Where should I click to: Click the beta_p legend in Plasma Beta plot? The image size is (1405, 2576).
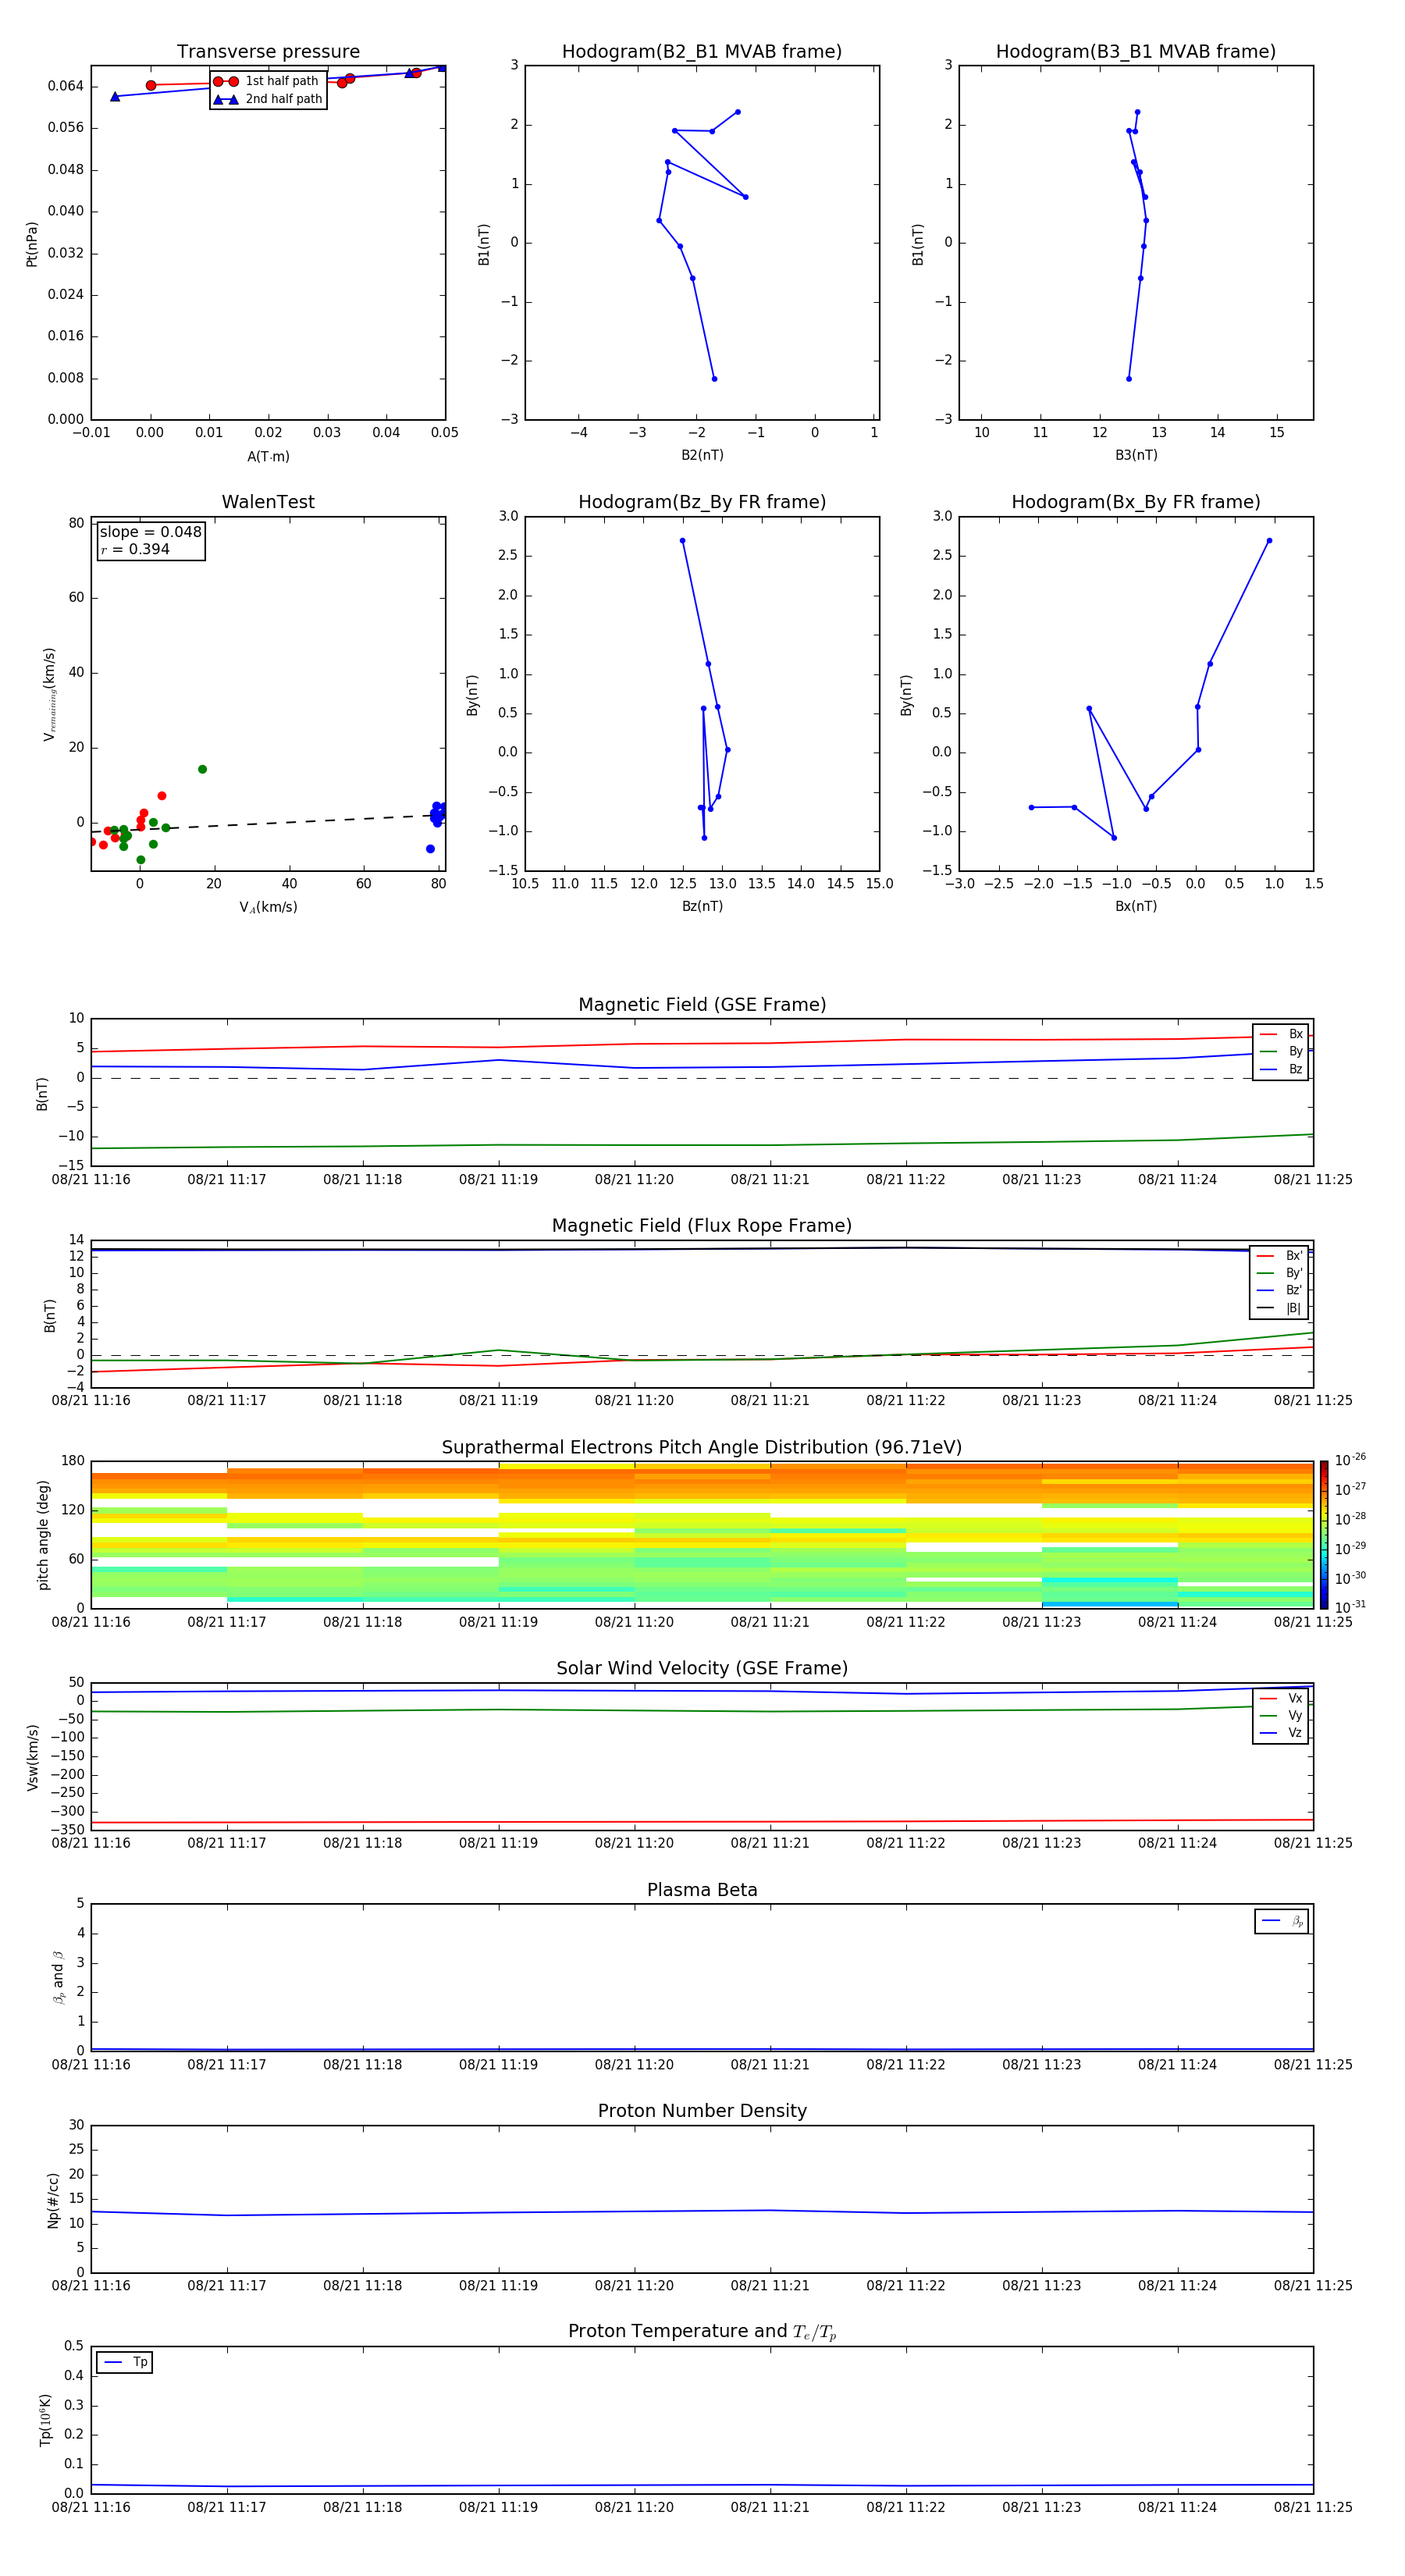1282,1921
